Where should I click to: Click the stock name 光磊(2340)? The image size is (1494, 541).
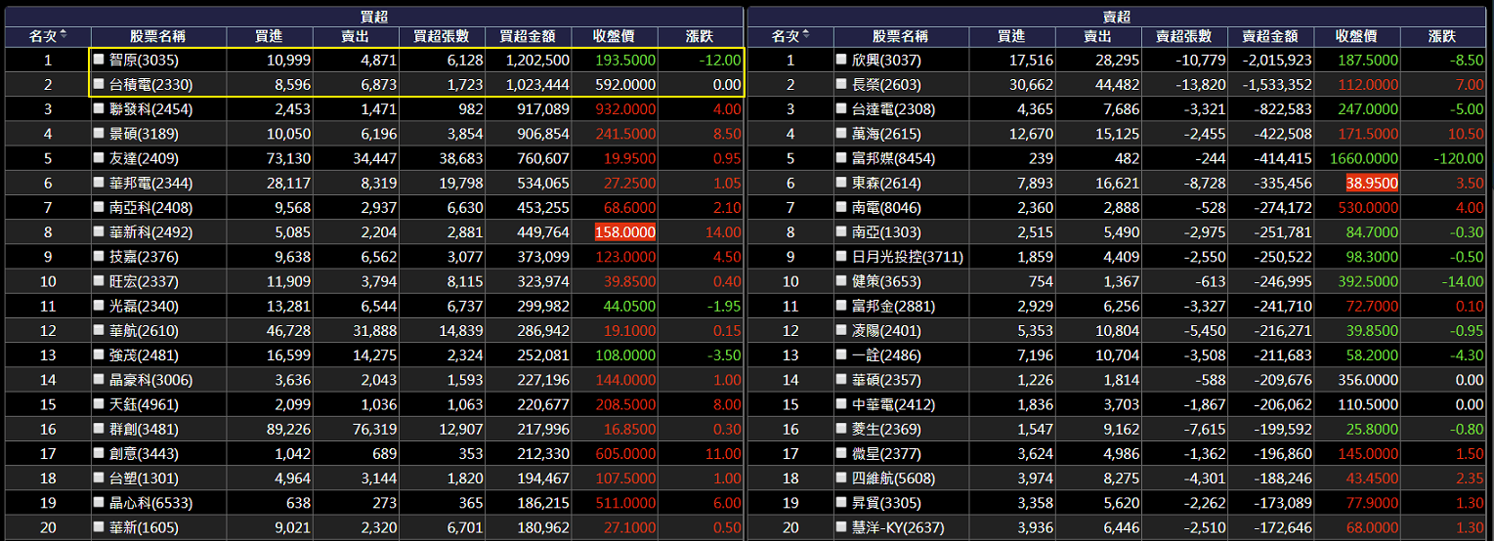coord(145,306)
